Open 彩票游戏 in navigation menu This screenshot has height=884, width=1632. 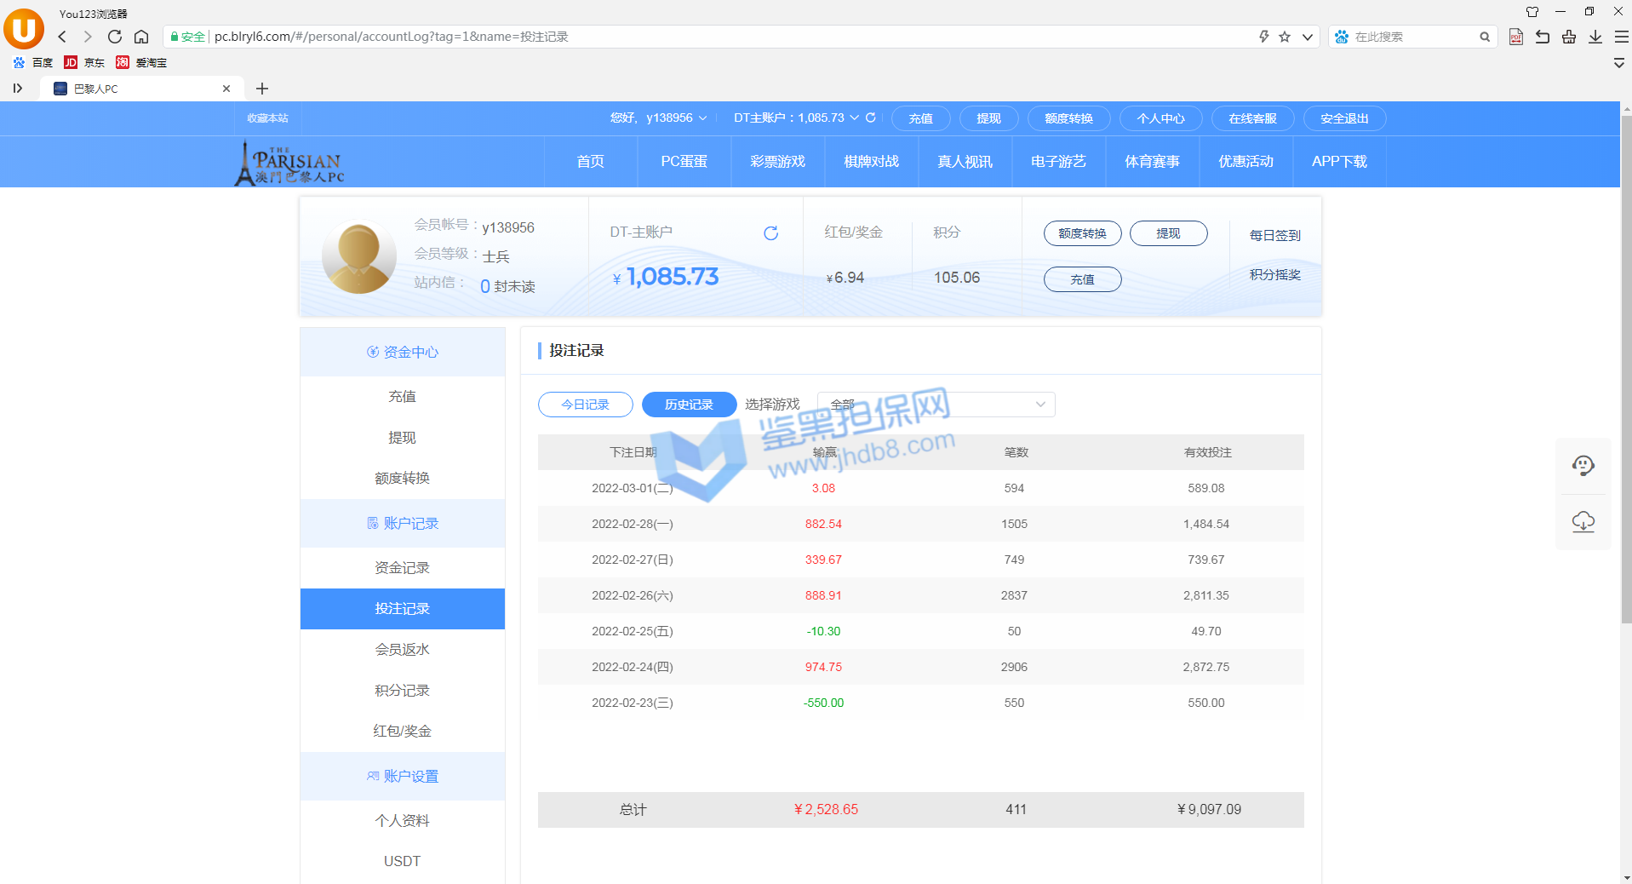pos(777,162)
